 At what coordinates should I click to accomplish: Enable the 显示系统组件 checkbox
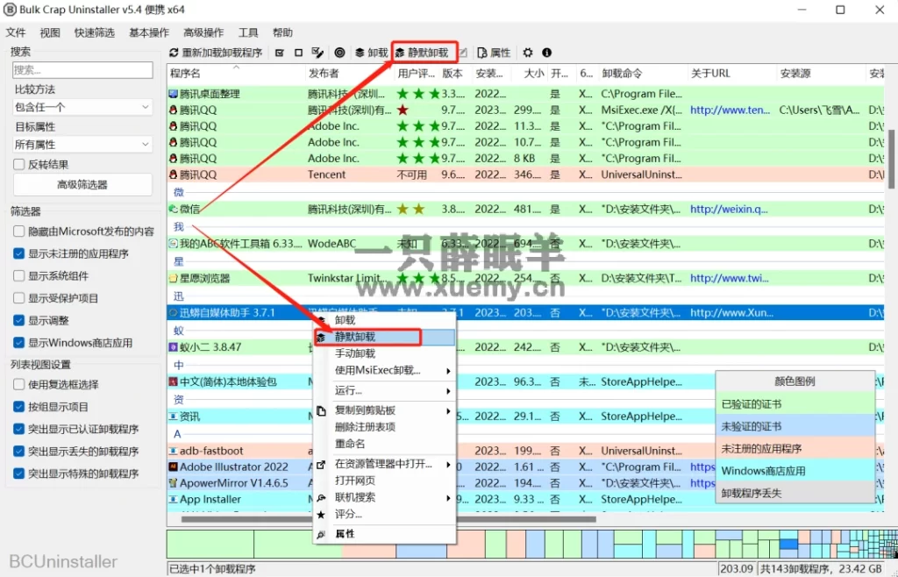click(19, 276)
